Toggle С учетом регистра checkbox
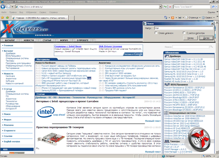This screenshot has width=219, height=158. click(184, 33)
